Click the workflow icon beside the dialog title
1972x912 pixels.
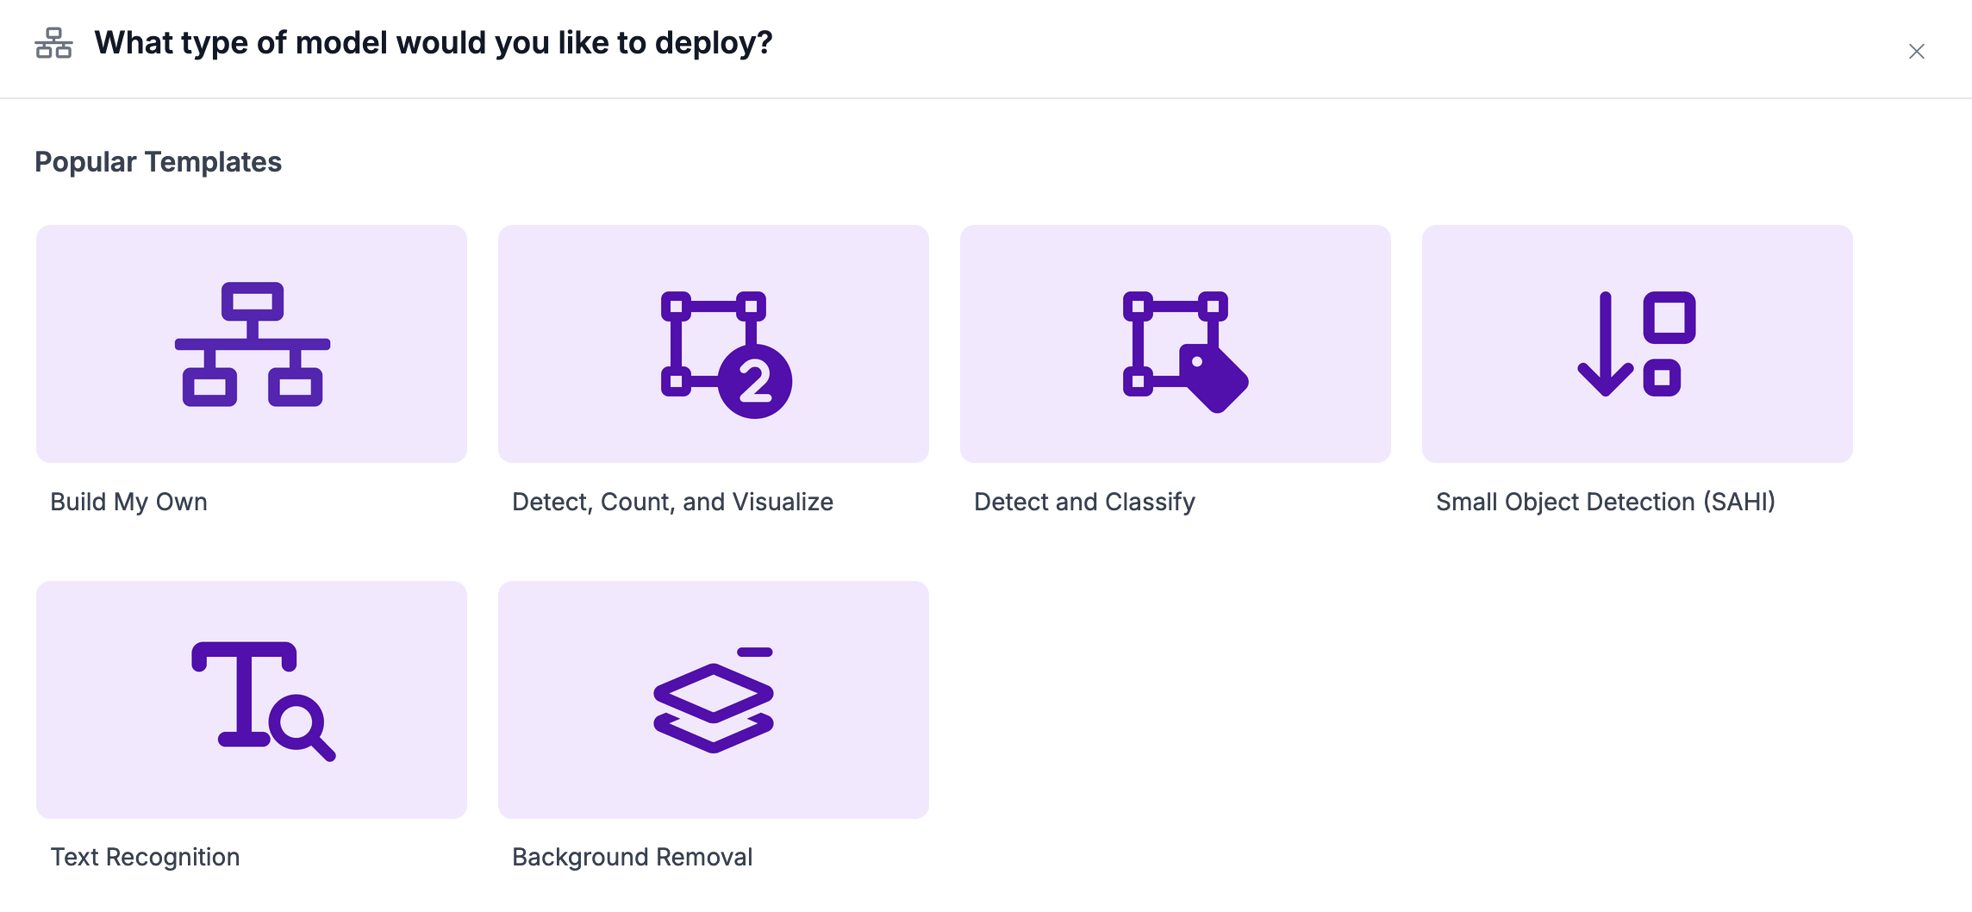(x=53, y=43)
